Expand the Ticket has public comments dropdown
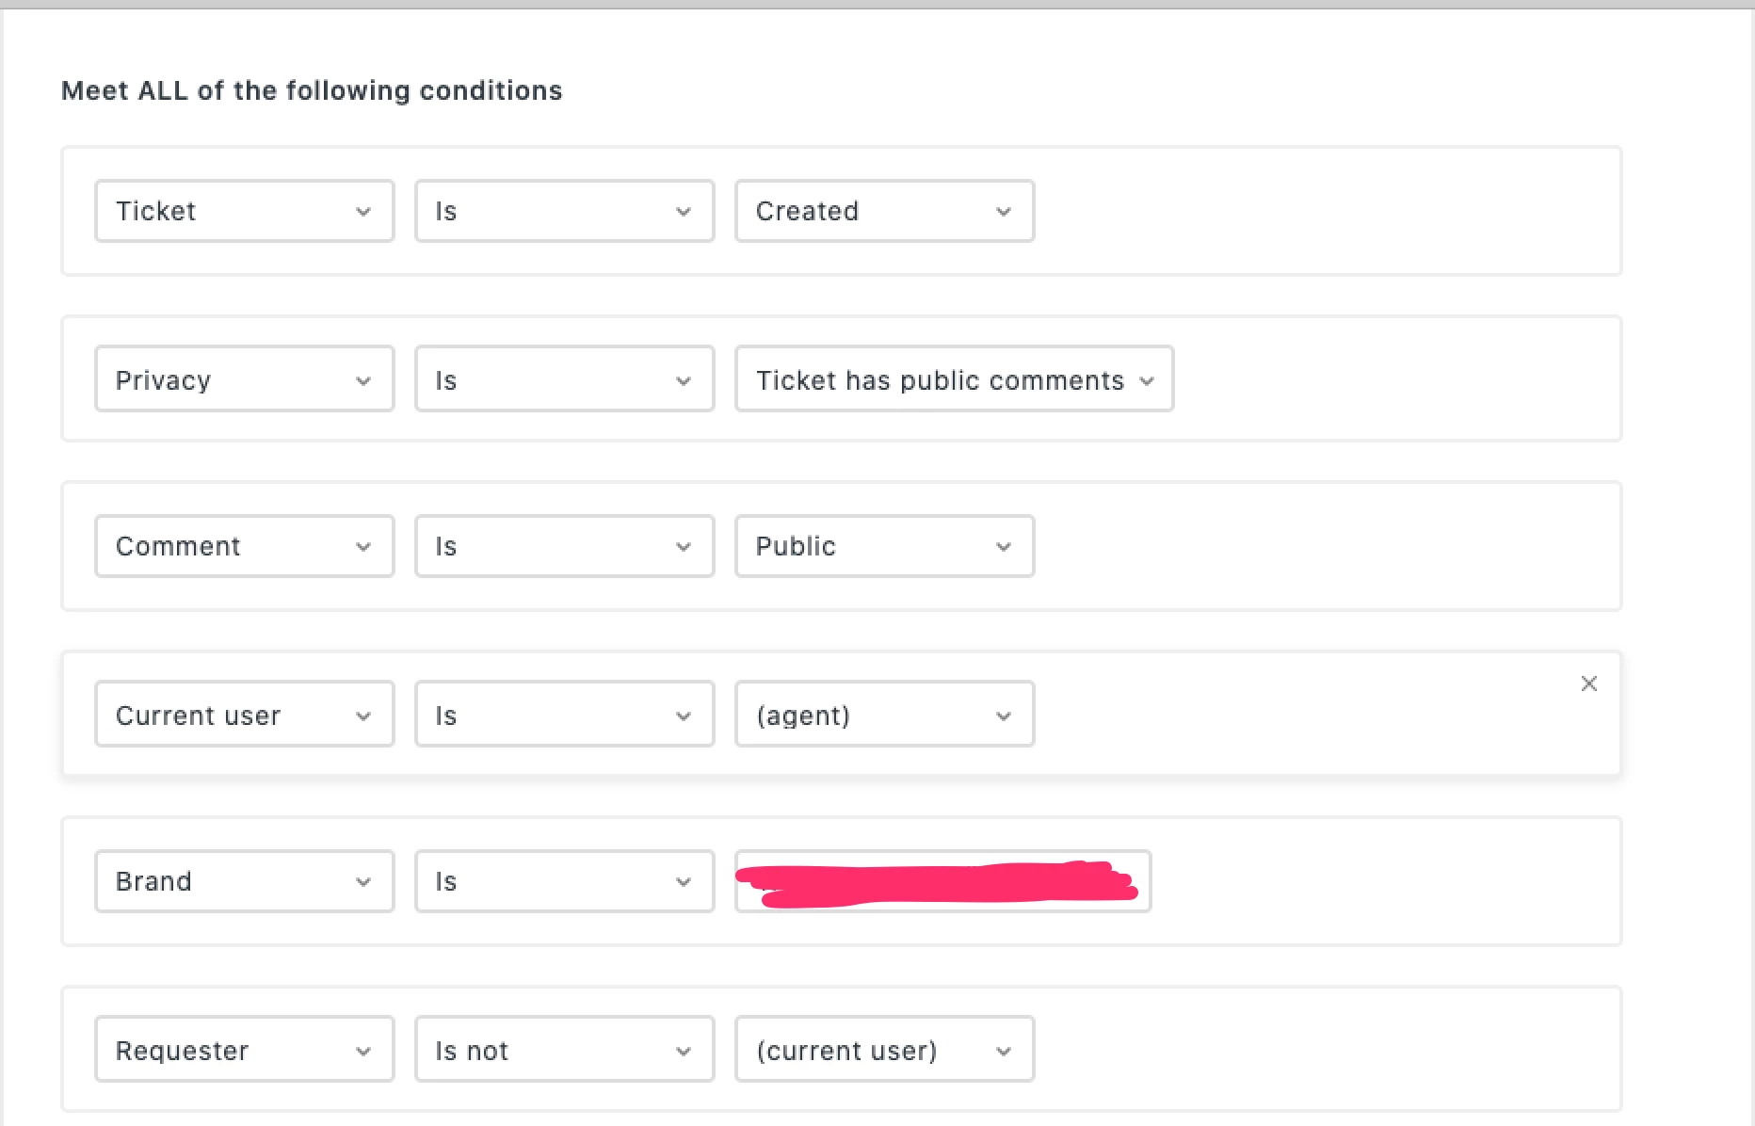 click(954, 379)
